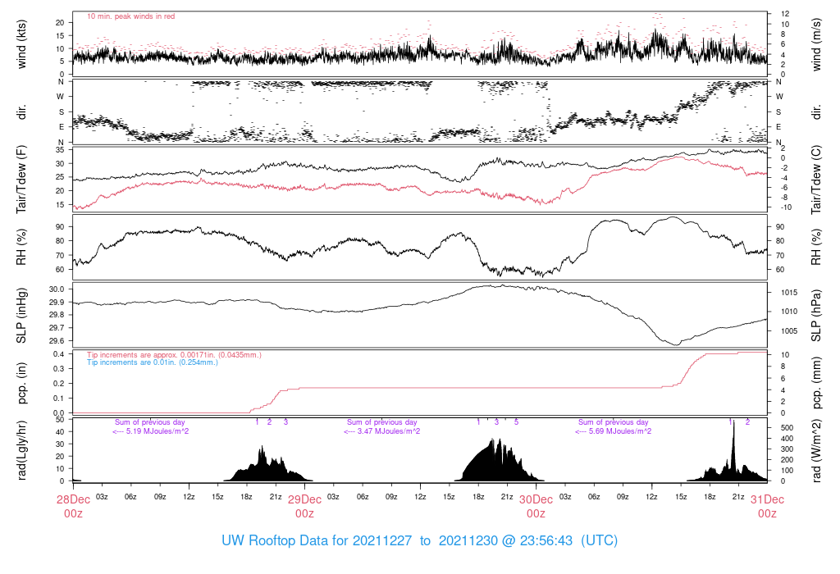Click the 'rad (W/m^2)' axis label

pyautogui.click(x=816, y=450)
